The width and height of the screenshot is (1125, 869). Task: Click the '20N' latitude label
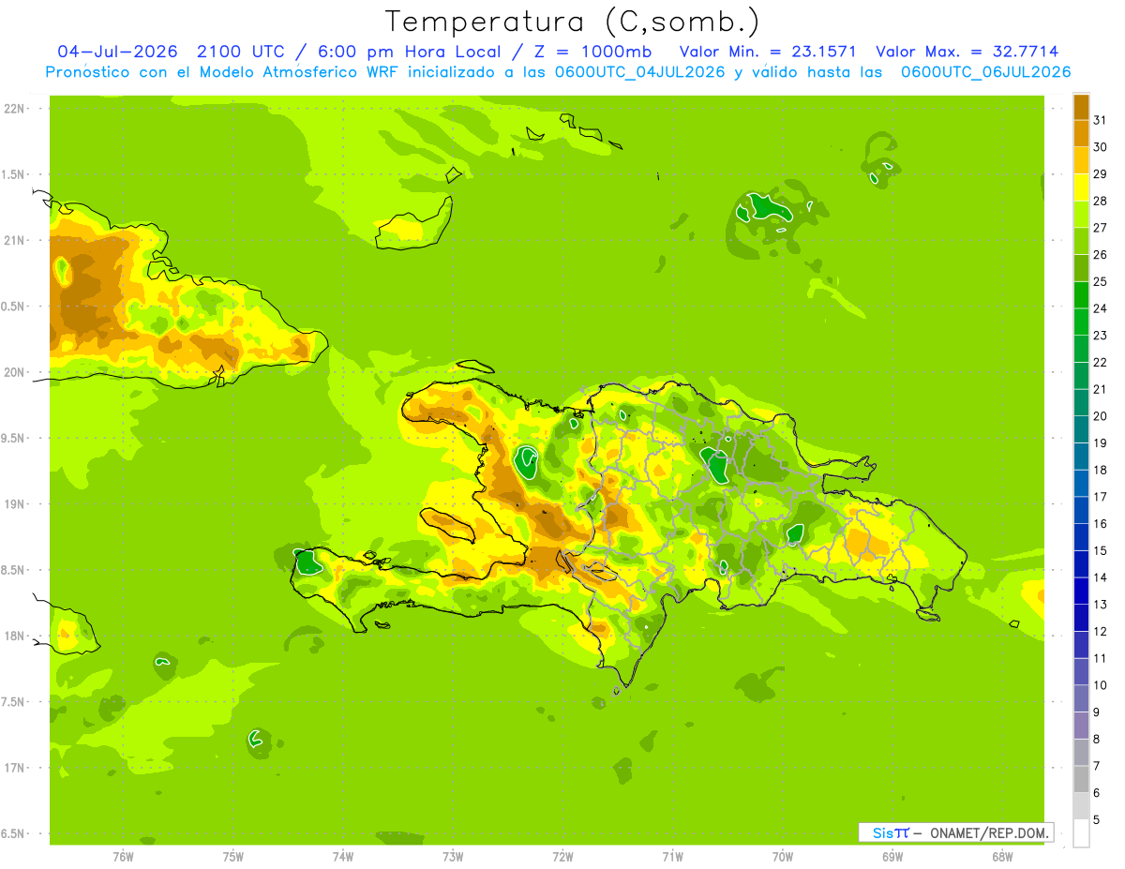tap(16, 372)
